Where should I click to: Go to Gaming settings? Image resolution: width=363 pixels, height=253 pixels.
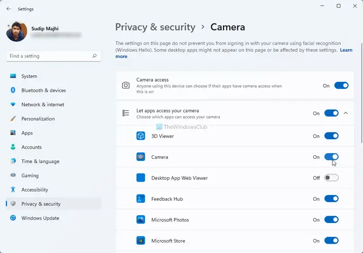[x=54, y=175]
